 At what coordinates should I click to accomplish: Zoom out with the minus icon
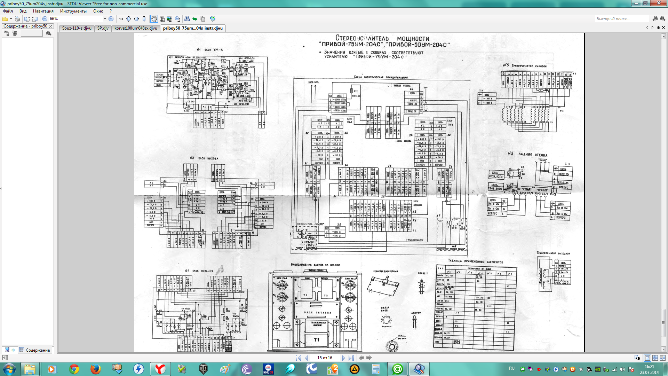click(45, 19)
